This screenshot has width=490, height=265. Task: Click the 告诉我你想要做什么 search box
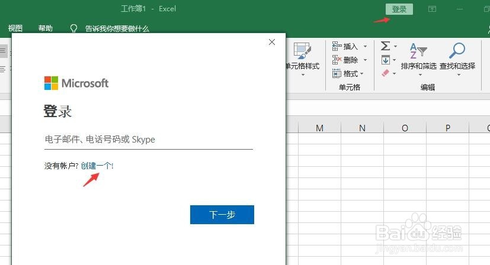(x=117, y=29)
